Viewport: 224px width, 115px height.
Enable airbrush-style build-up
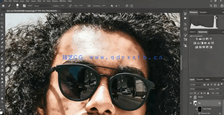pos(89,6)
